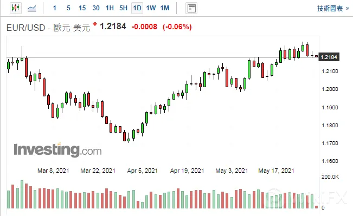
Task: Switch to the area line chart icon
Action: [x=32, y=9]
